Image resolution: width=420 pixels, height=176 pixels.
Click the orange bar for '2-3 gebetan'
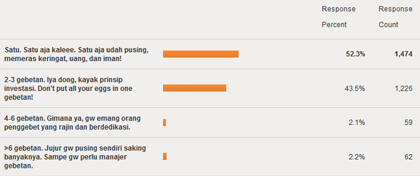click(195, 88)
